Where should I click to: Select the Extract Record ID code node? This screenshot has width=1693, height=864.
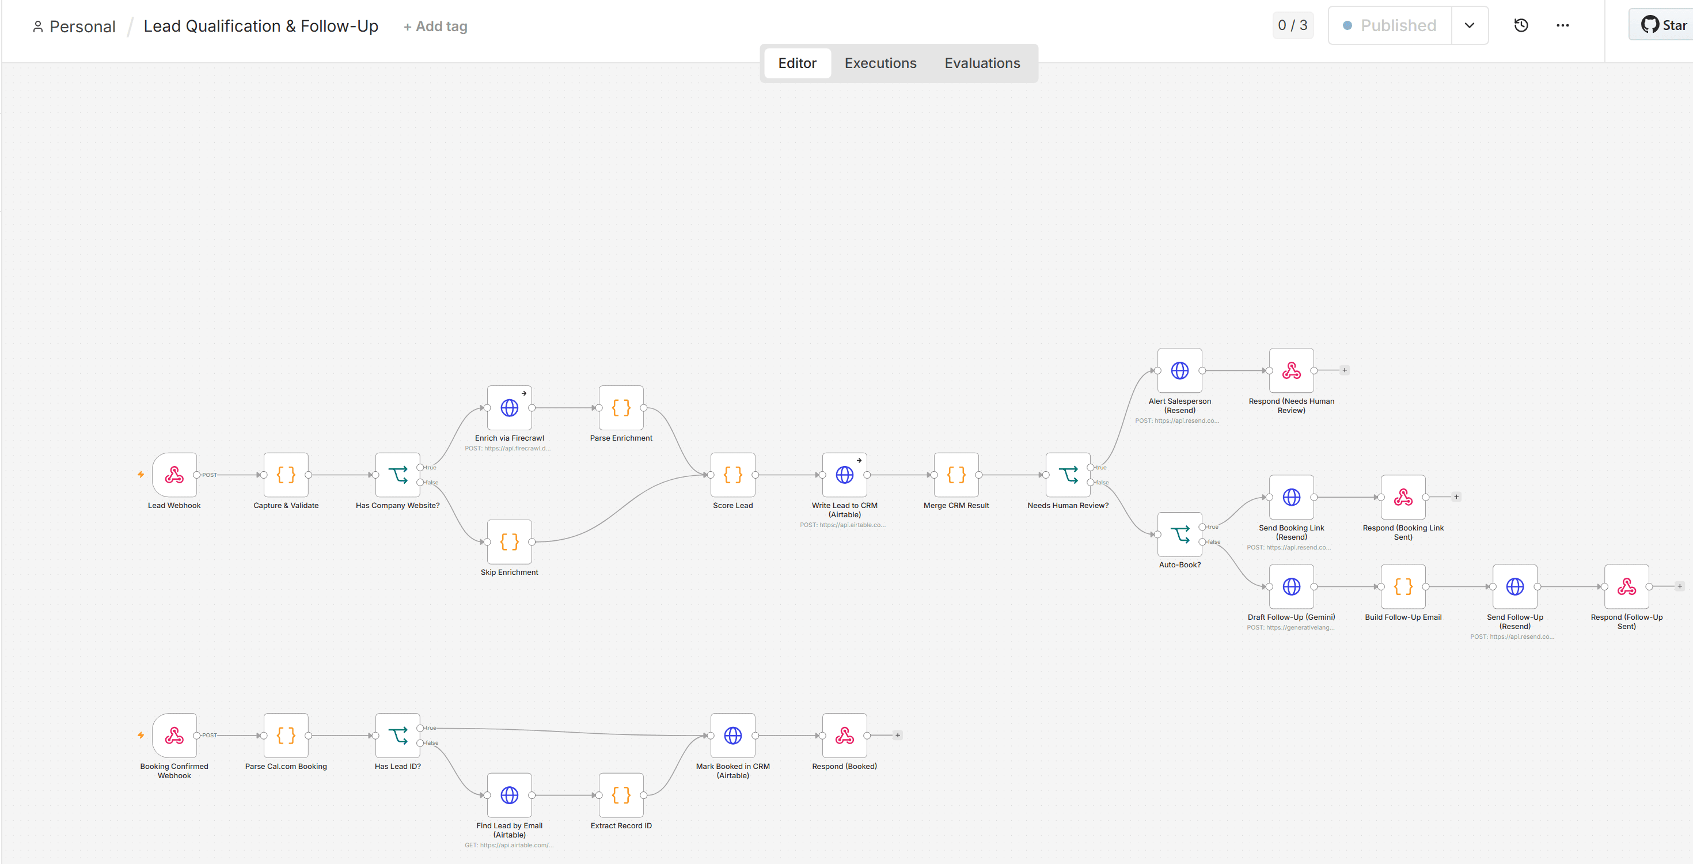(621, 795)
